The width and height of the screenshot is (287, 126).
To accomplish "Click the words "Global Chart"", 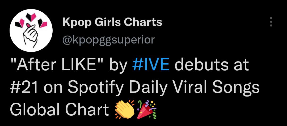I will coord(59,109).
